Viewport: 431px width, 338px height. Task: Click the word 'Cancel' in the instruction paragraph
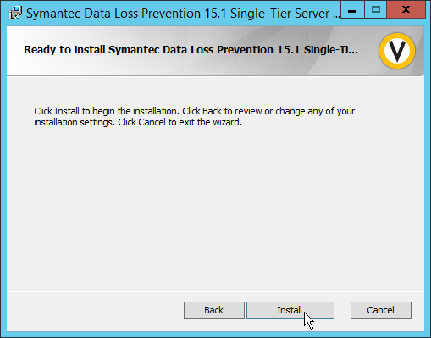coord(152,122)
